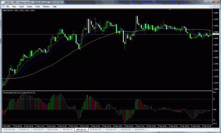
Task: Switch to the GBPUSD,H4 chart tab
Action: click(x=68, y=129)
